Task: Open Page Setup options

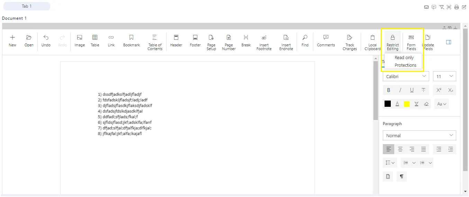Action: pyautogui.click(x=211, y=42)
